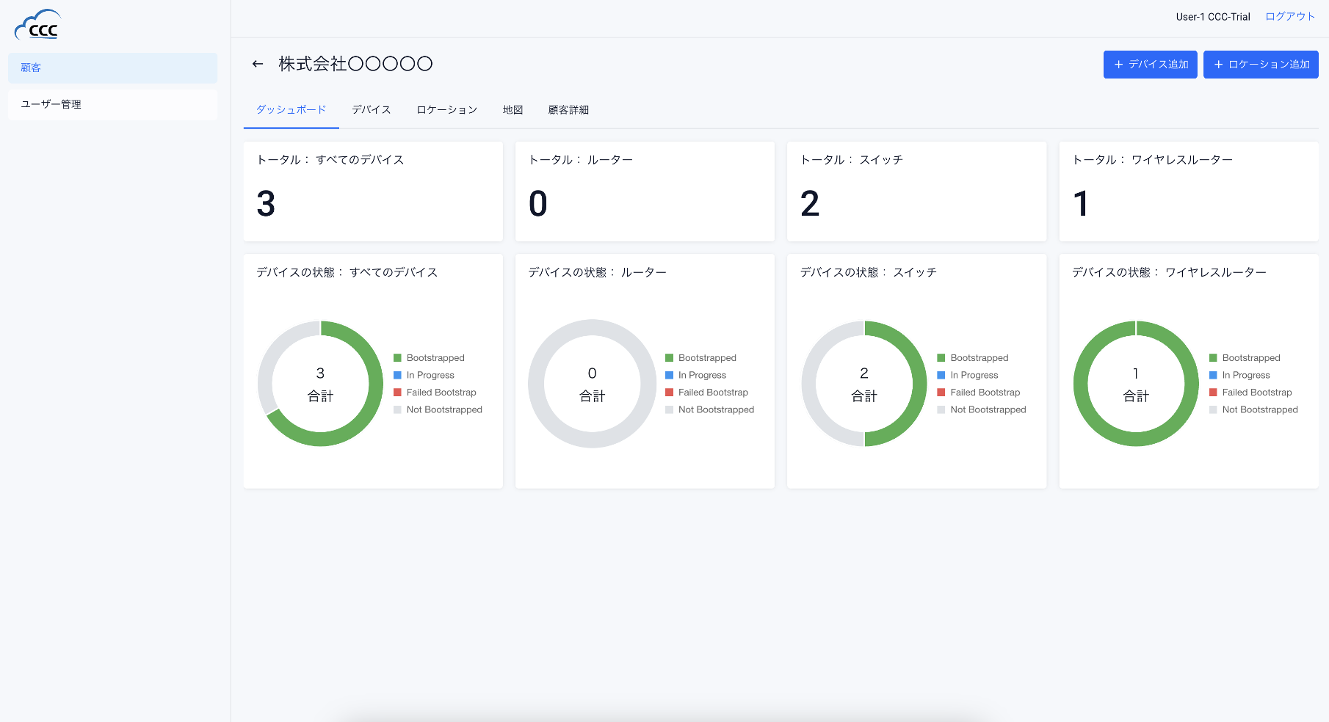The height and width of the screenshot is (722, 1329).
Task: Log out via ログアウト link
Action: coord(1290,16)
